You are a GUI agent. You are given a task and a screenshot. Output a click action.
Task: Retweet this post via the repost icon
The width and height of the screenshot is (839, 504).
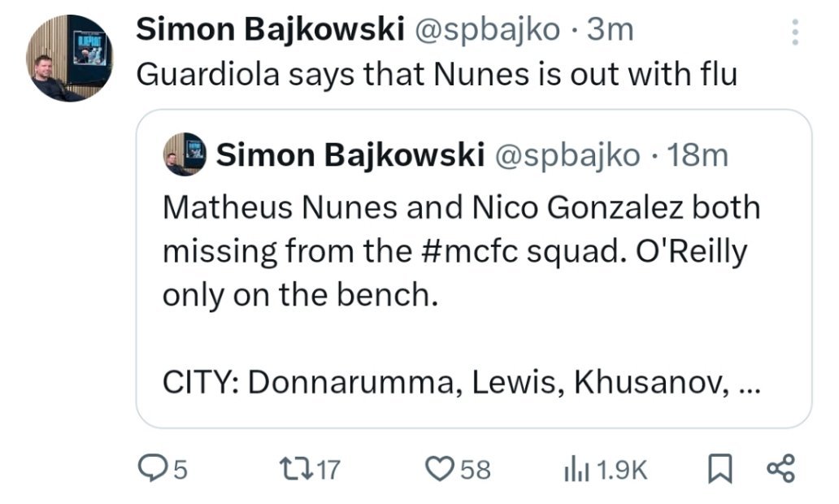(x=292, y=469)
